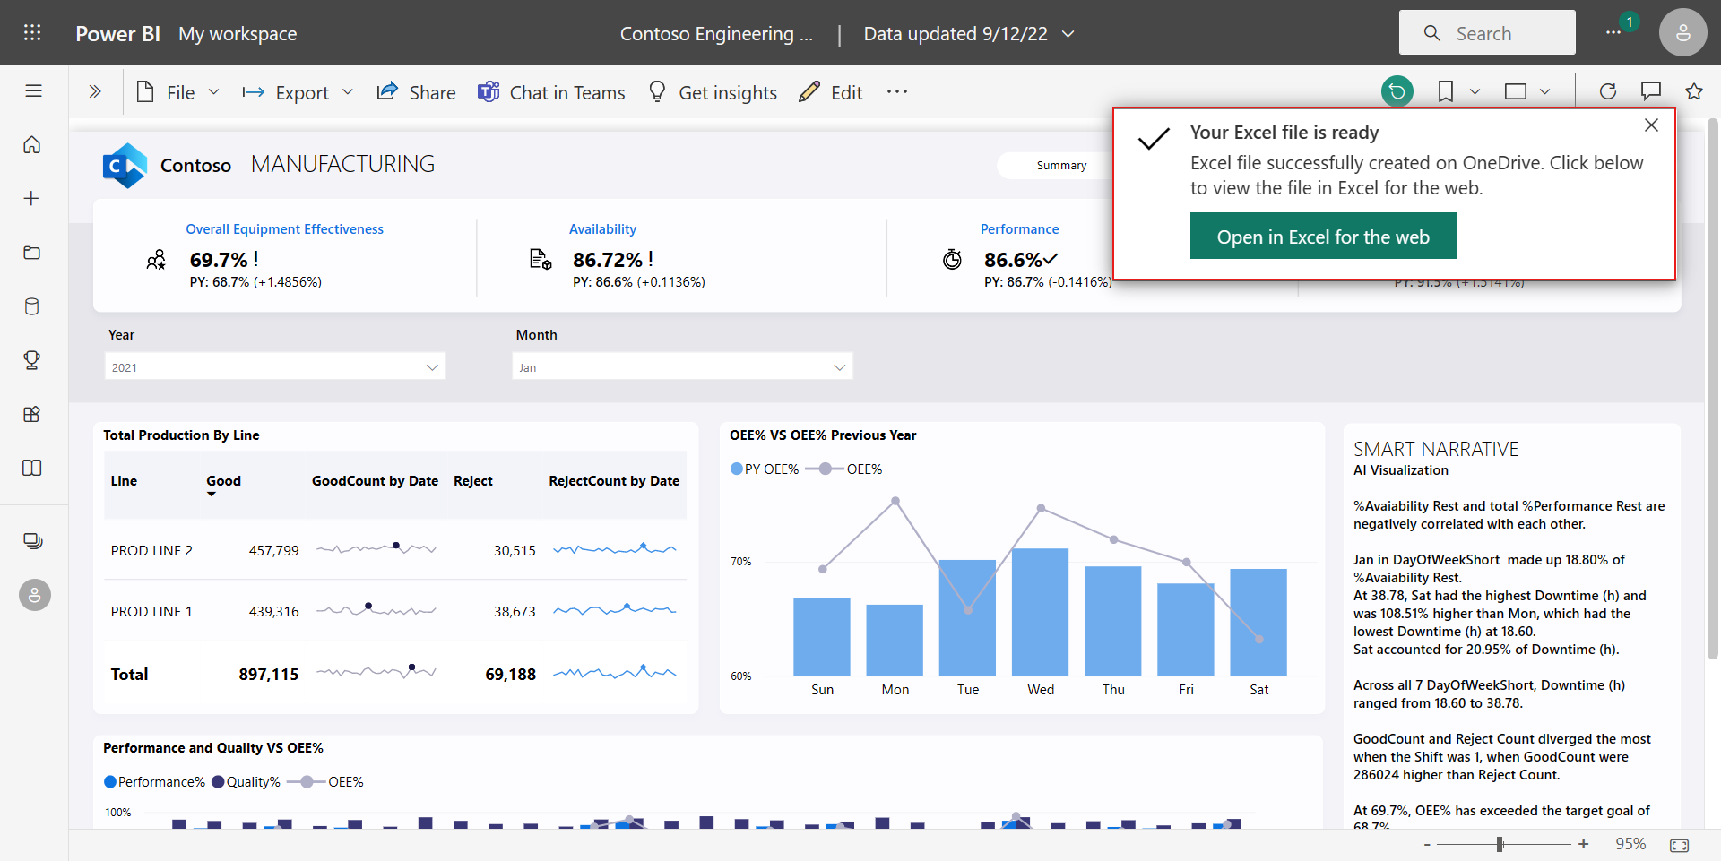The width and height of the screenshot is (1721, 861).
Task: Open the Apps icon in the sidebar
Action: coord(32,414)
